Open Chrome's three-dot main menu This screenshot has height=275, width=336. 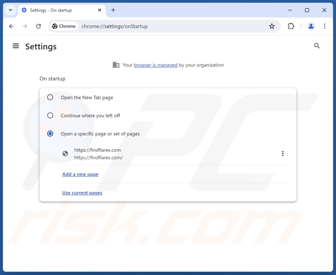coord(325,26)
